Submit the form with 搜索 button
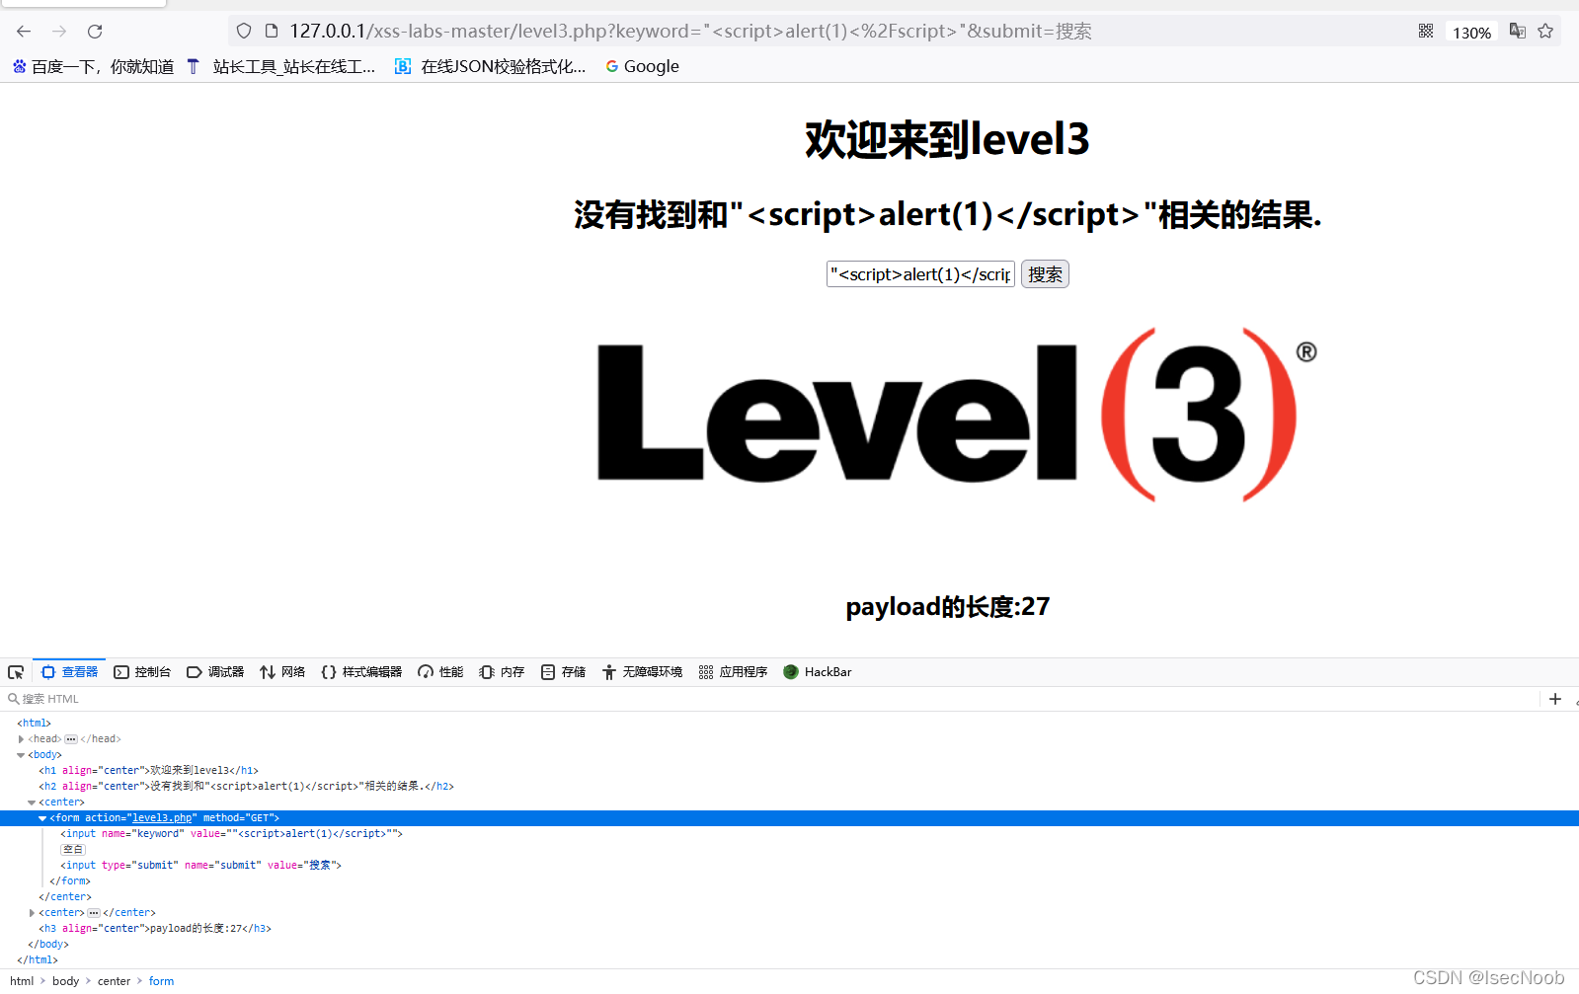The height and width of the screenshot is (994, 1579). [1045, 274]
